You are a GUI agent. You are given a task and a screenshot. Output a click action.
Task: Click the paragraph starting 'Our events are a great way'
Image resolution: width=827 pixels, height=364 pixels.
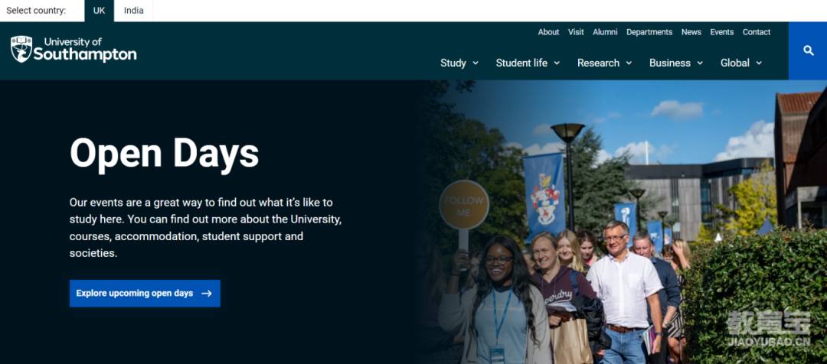point(206,228)
